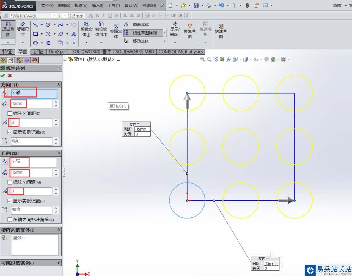Click Convert Entities (转换实体引用) tool
352x276 pixels.
click(101, 29)
